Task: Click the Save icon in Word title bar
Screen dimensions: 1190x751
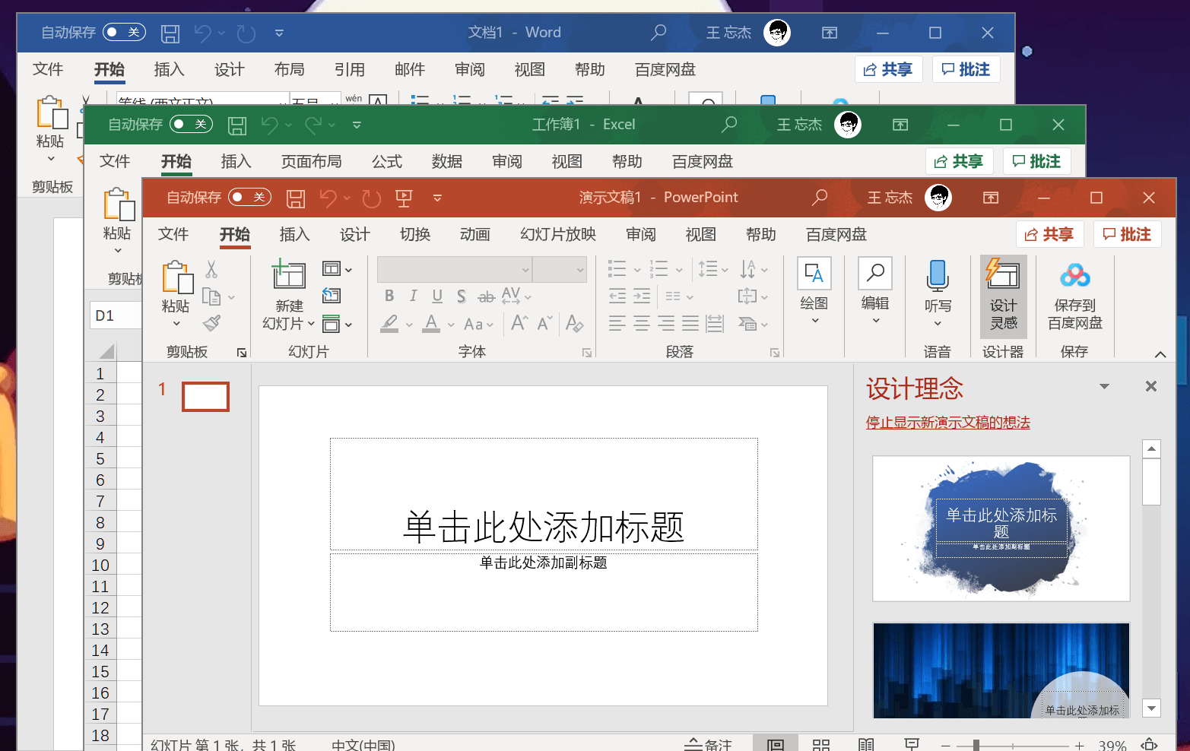Action: pos(170,33)
